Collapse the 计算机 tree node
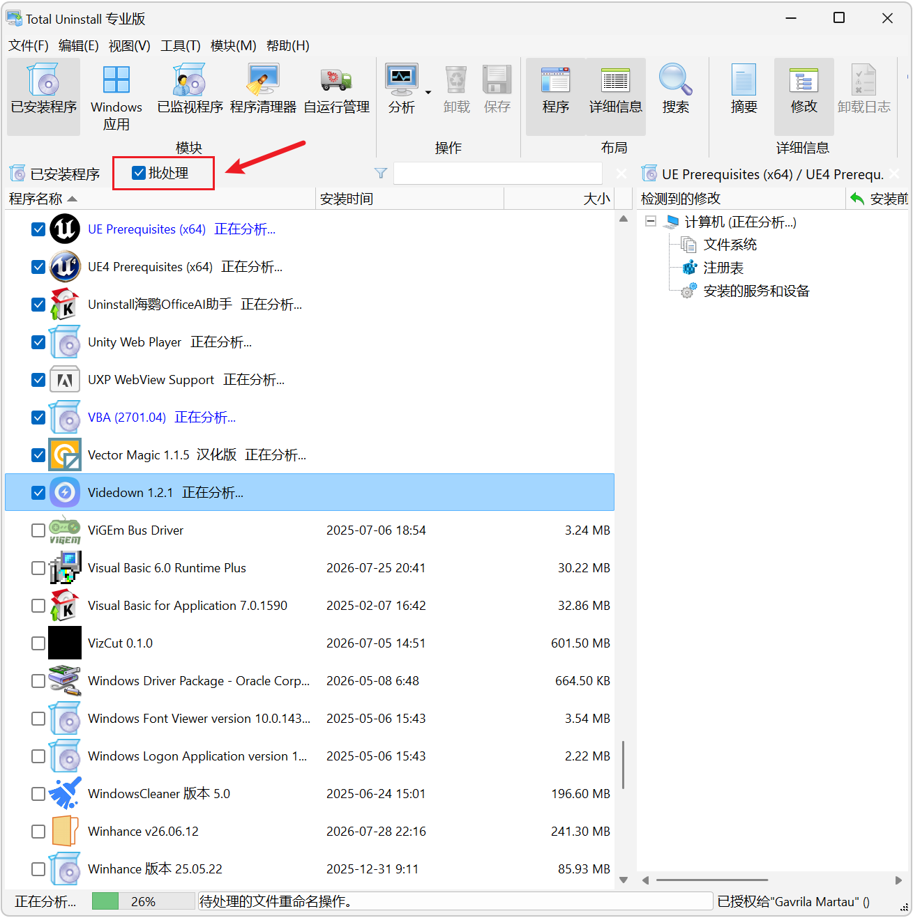The width and height of the screenshot is (913, 918). (651, 222)
